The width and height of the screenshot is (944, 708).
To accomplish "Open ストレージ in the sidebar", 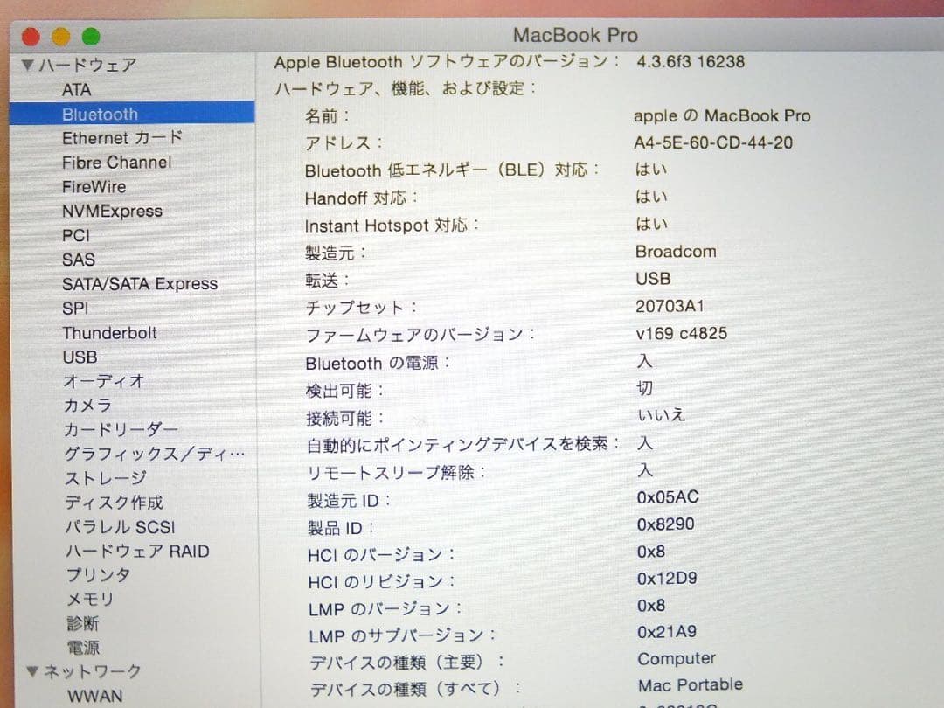I will tap(106, 478).
